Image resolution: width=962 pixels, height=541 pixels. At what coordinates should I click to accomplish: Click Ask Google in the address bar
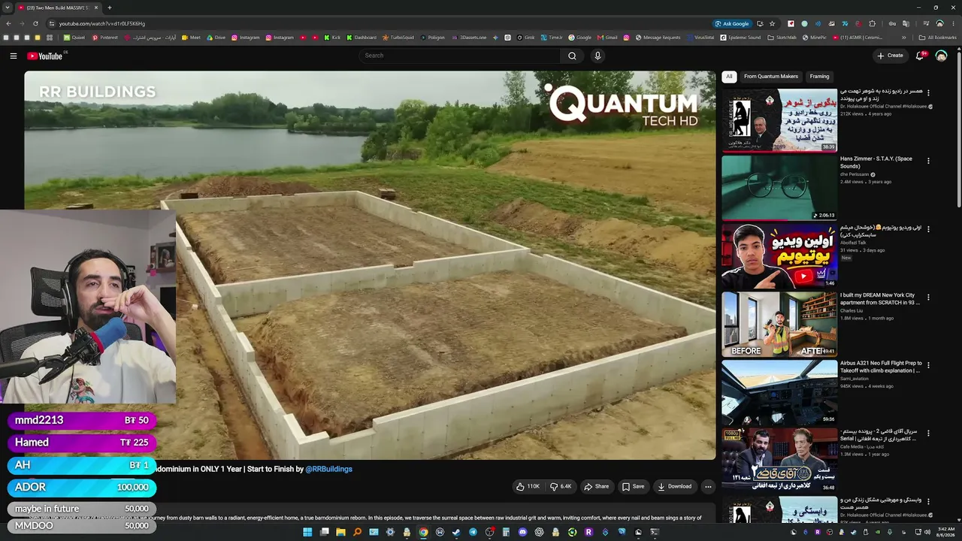tap(732, 23)
